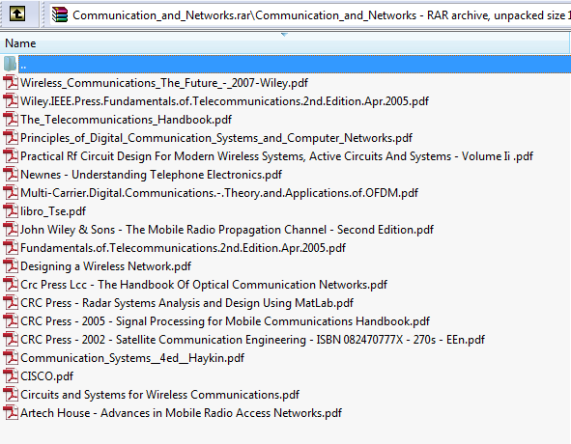Screen dimensions: 571x444
Task: Select Wireless_Communications_The_Future_-_2007-Wiley.pdf
Action: coord(164,83)
